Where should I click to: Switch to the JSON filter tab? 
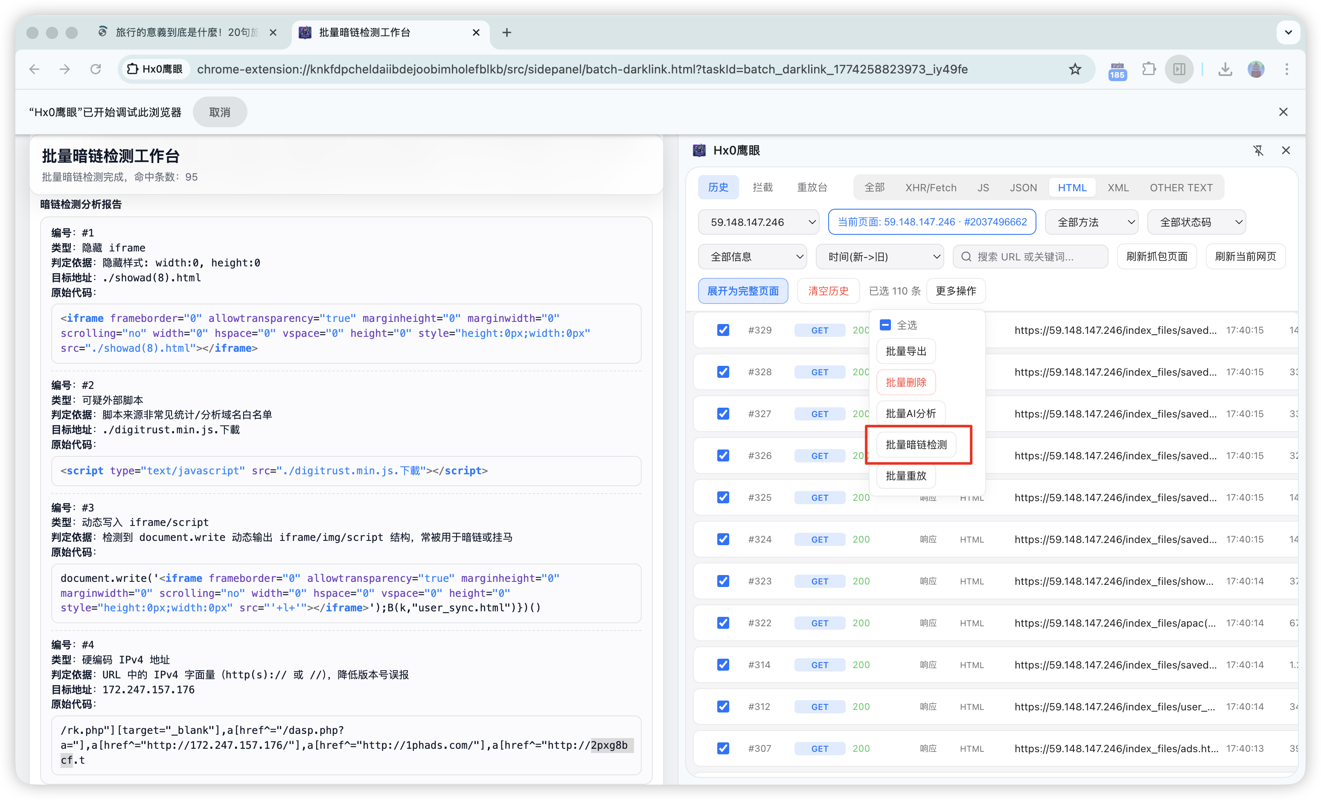pyautogui.click(x=1023, y=188)
